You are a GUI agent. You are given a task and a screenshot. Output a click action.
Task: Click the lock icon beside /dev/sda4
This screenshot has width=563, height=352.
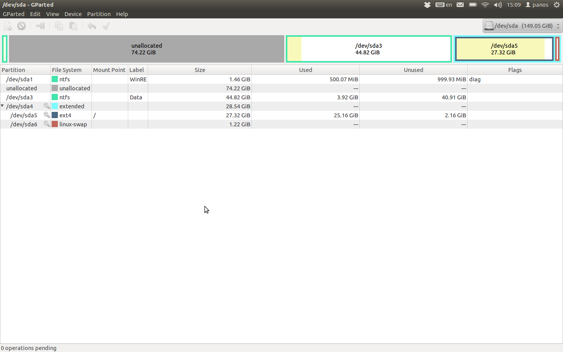coord(47,106)
